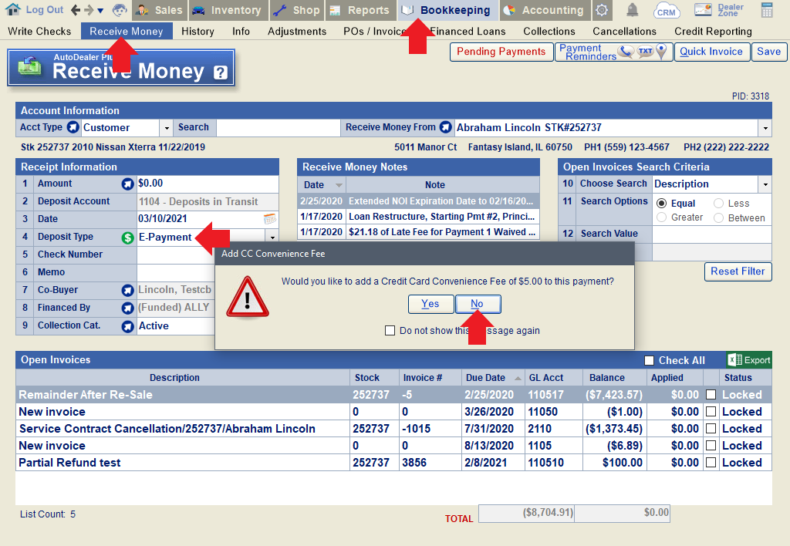Click the Account Information Search field
The image size is (790, 546).
[278, 128]
